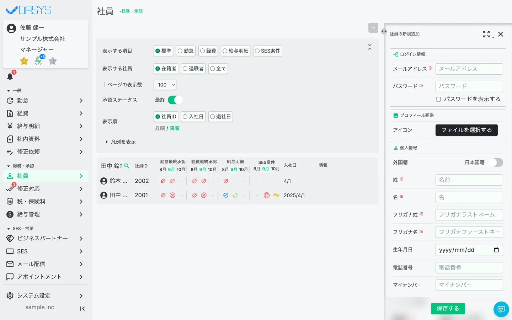Focus the メールアドレス input field
The height and width of the screenshot is (320, 512).
point(469,69)
